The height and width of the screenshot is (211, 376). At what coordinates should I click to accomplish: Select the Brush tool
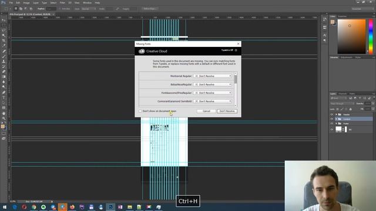click(x=4, y=56)
